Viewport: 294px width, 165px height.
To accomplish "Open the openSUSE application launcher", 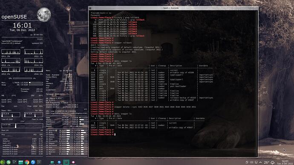I will click(x=3, y=162).
